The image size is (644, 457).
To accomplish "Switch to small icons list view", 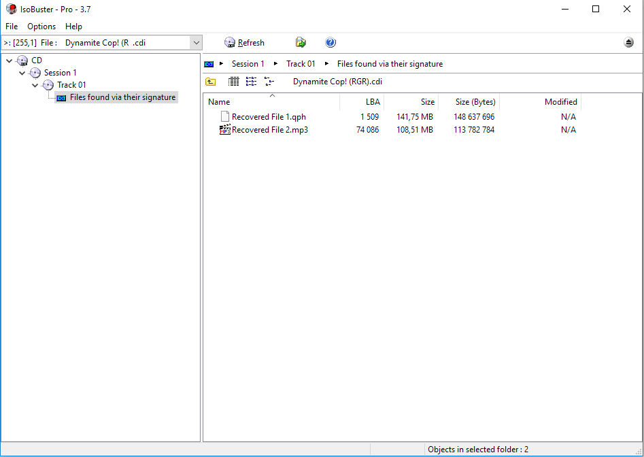I will 251,82.
